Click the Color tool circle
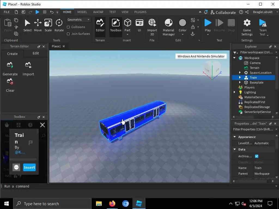 coord(182,23)
